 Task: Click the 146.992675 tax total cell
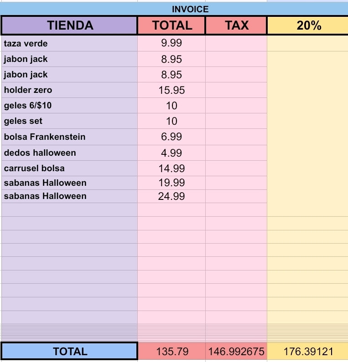tap(236, 352)
